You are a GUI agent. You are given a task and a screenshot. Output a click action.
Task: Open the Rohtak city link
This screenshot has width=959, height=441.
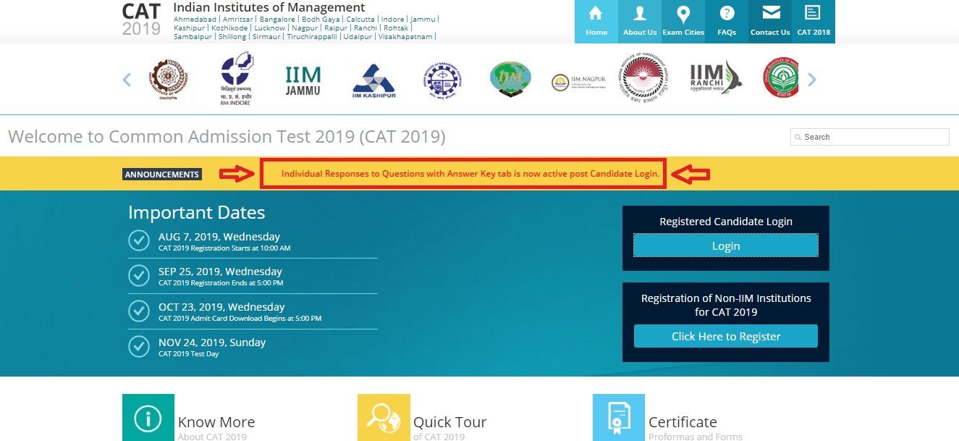point(396,28)
